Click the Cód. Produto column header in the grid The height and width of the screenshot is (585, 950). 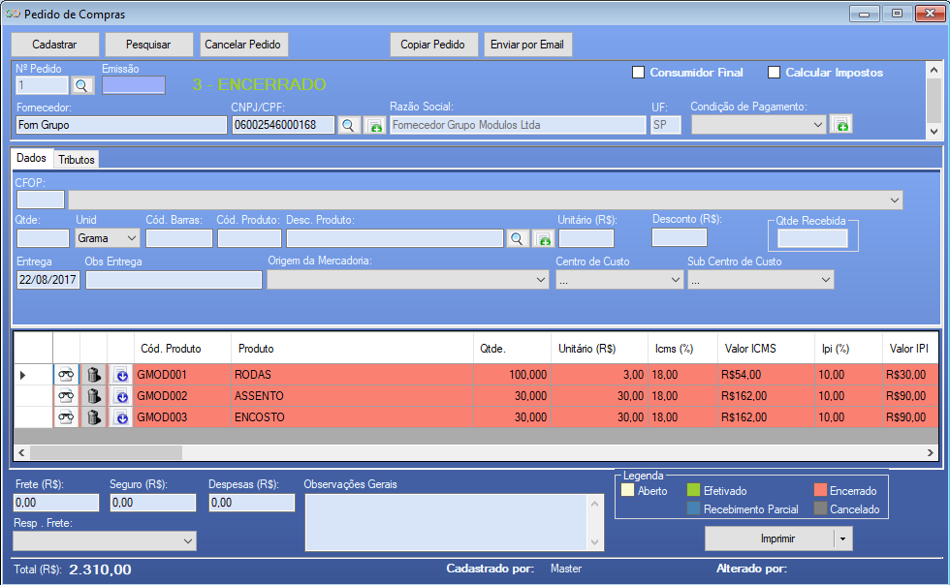click(x=182, y=349)
